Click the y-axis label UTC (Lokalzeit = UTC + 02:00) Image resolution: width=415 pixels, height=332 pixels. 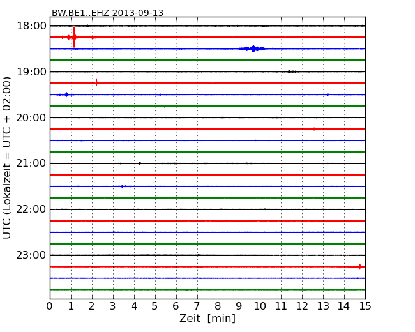(6, 158)
